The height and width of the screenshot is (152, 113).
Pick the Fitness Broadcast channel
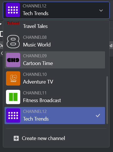(x=55, y=97)
